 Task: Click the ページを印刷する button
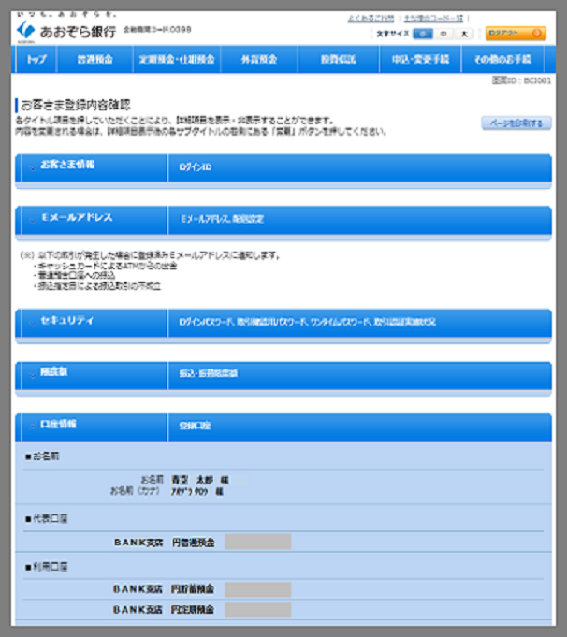(516, 123)
